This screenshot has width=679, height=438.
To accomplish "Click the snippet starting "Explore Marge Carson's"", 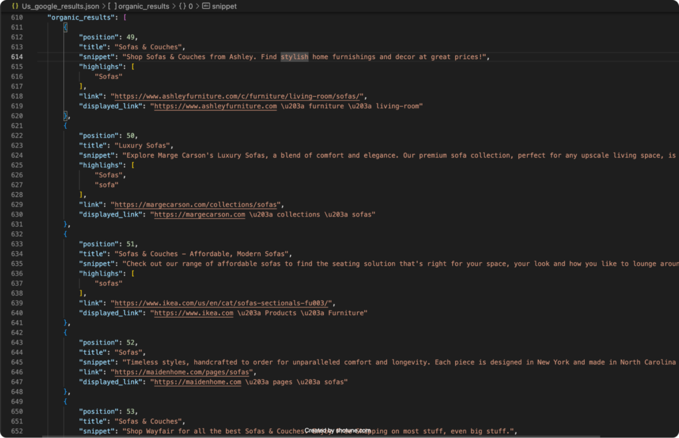I will tap(401, 155).
